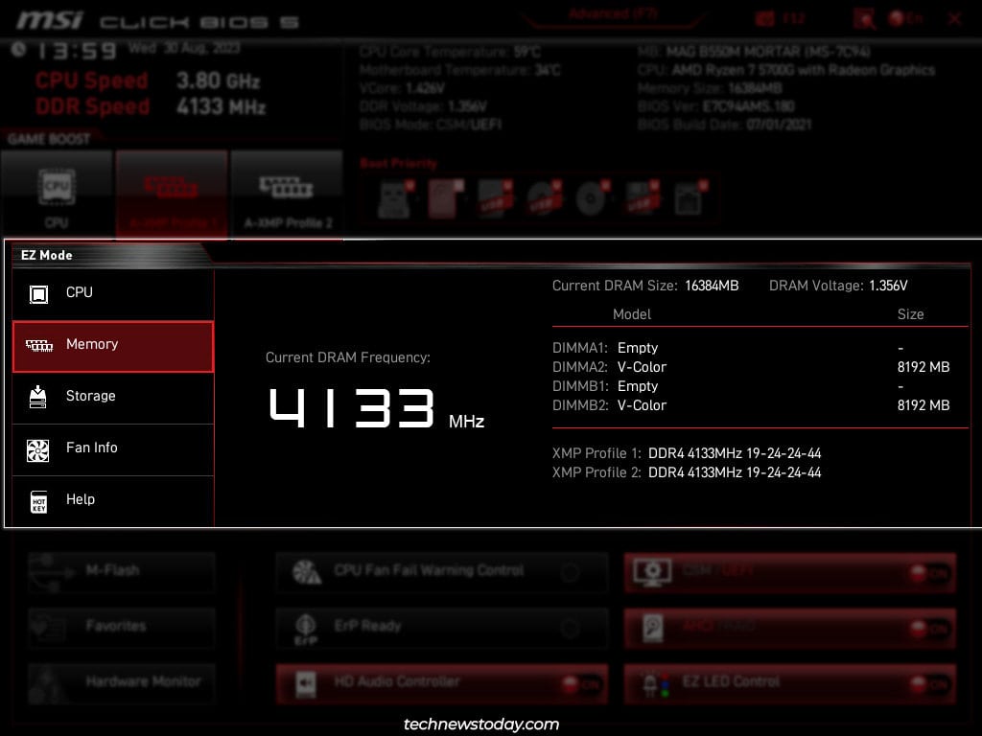Screen dimensions: 982x736
Task: Click the XMP Profile 2 timings text
Action: click(735, 472)
